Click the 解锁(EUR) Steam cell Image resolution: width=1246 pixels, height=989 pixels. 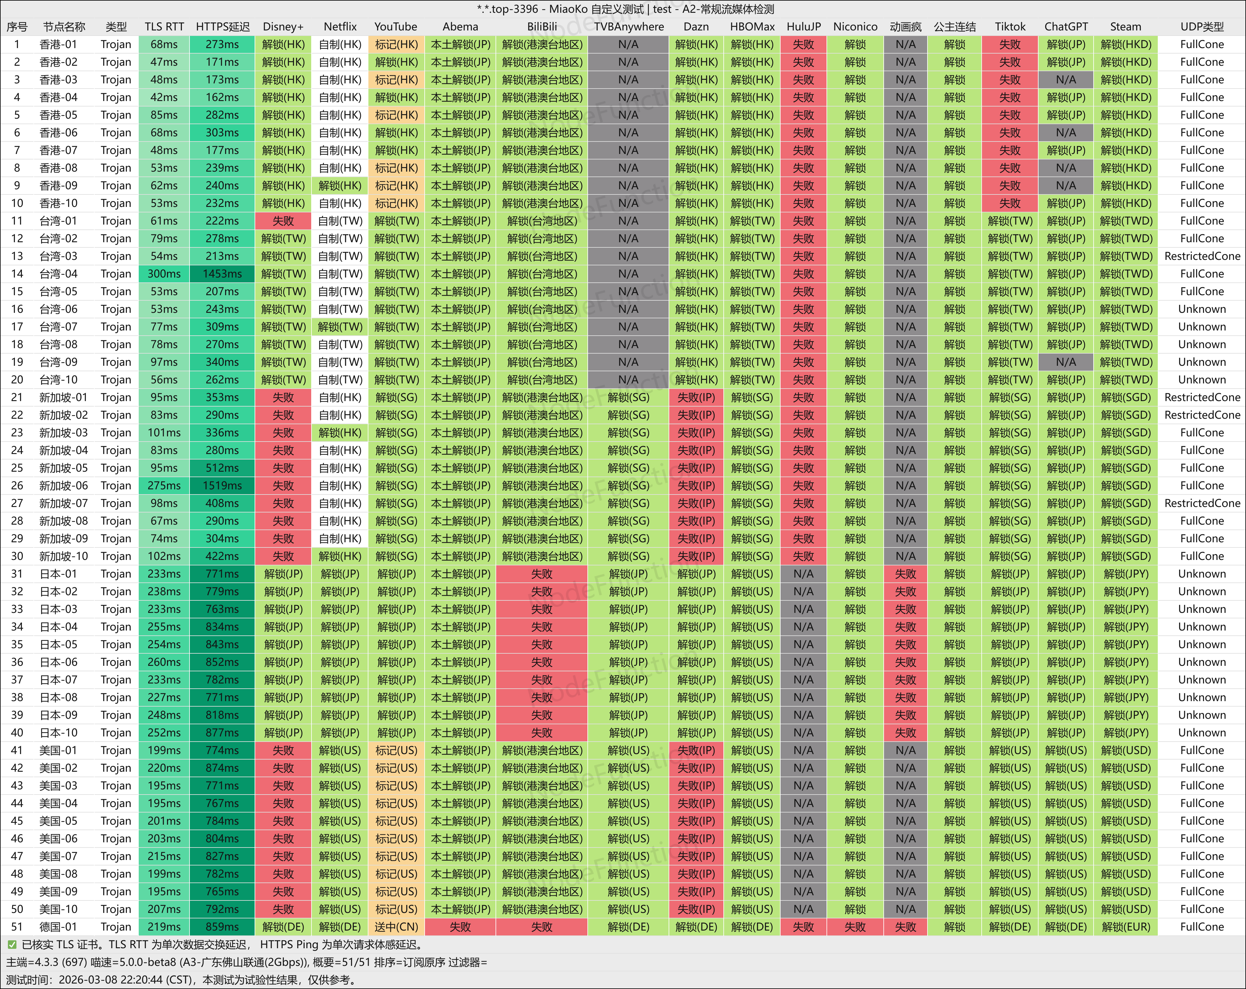tap(1125, 927)
